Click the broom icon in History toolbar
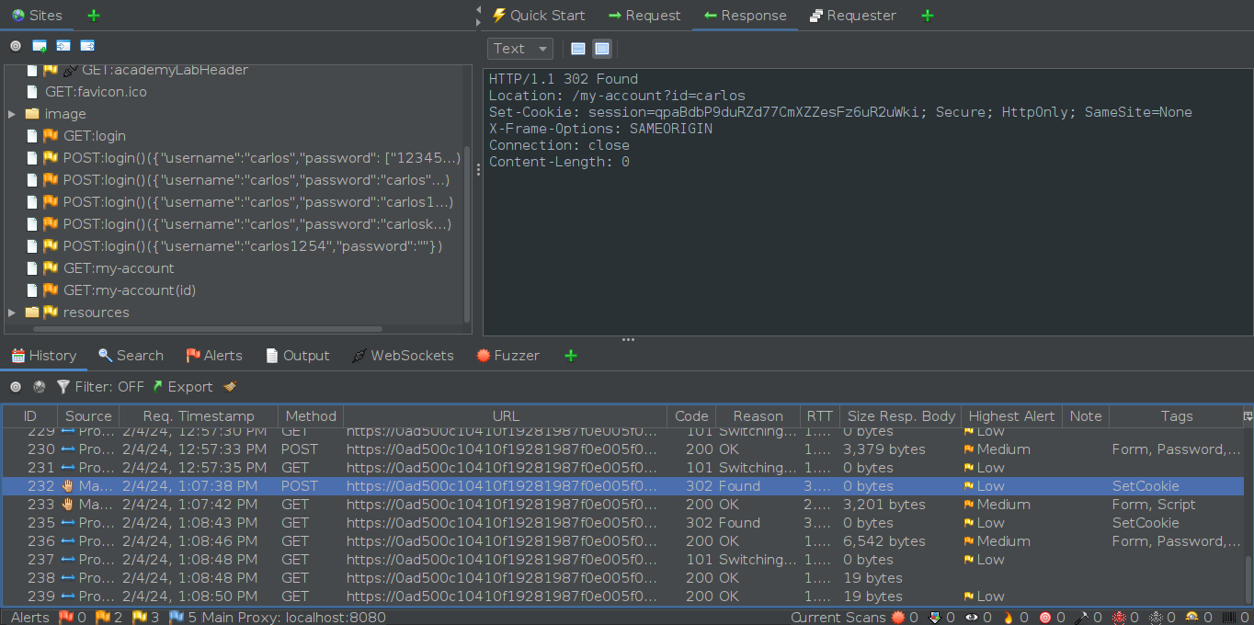This screenshot has height=625, width=1254. [230, 387]
